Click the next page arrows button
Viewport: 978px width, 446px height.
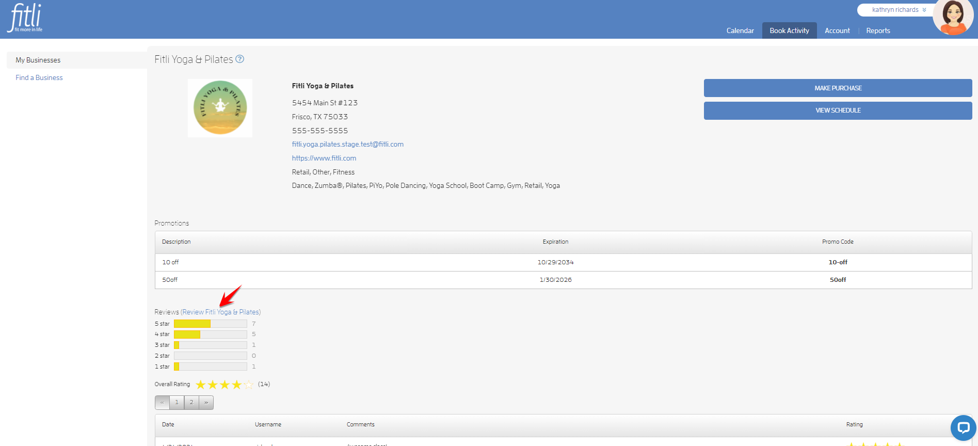206,402
